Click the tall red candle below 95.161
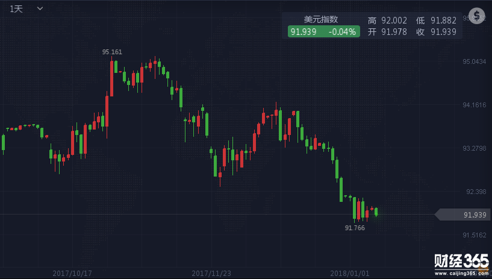Image resolution: width=492 pixels, height=279 pixels. 111,77
